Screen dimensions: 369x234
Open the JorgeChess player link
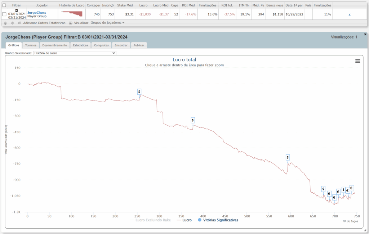pos(37,12)
